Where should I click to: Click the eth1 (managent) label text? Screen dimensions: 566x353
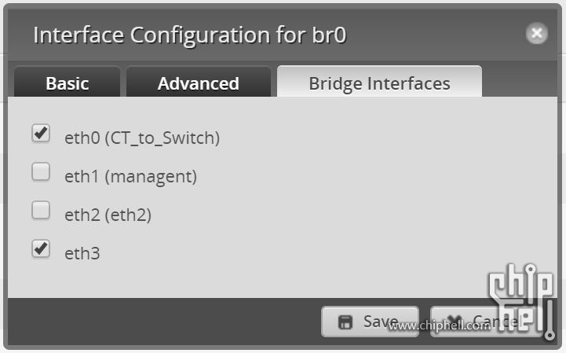click(130, 177)
